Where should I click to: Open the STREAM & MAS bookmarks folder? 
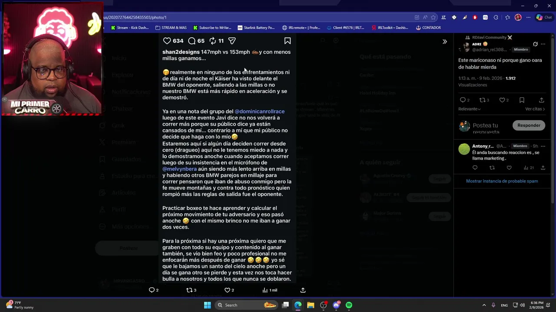coord(171,28)
